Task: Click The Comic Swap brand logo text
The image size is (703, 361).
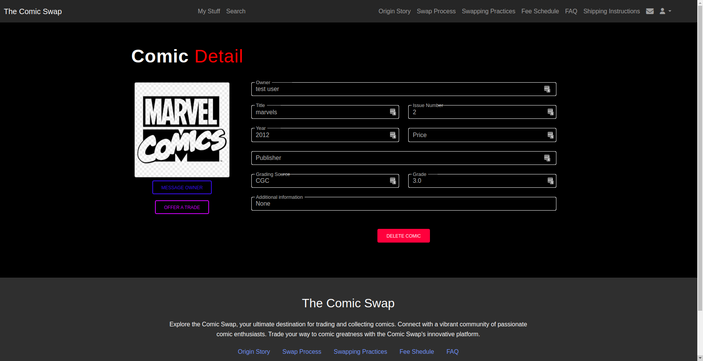Action: (x=33, y=11)
